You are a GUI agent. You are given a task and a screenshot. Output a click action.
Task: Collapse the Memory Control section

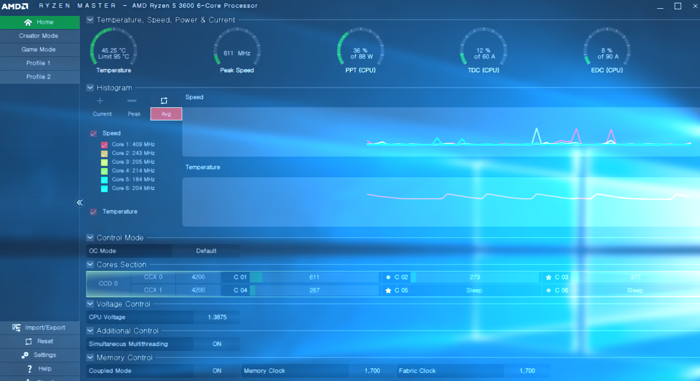pos(90,358)
